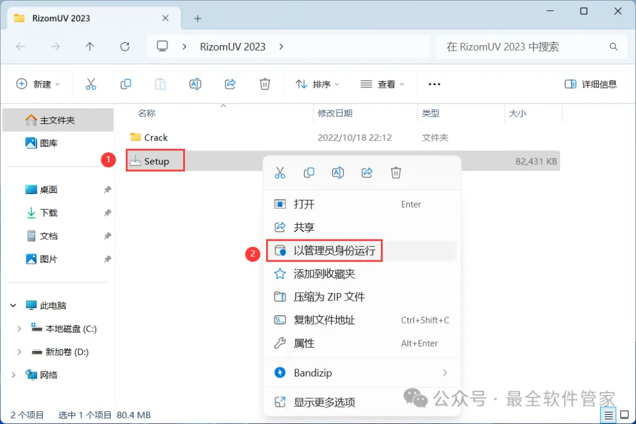This screenshot has height=424, width=636.
Task: Sort by the 大小 column header
Action: coord(518,113)
